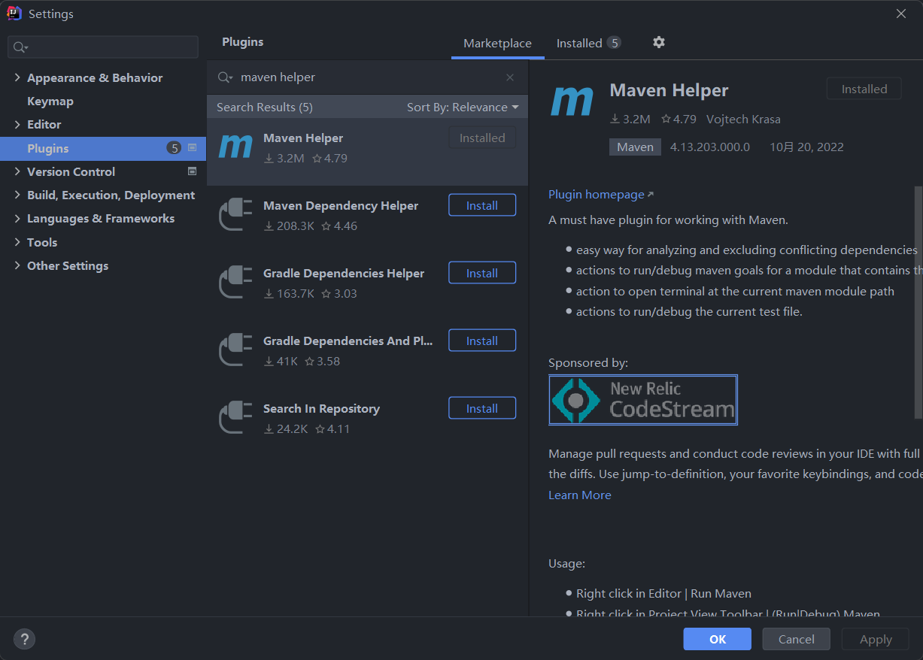This screenshot has width=923, height=660.
Task: Open the Learn More link
Action: tap(580, 495)
